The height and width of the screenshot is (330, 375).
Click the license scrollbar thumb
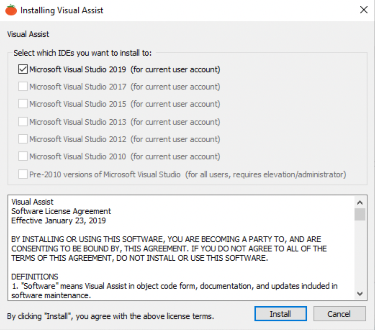(x=360, y=214)
